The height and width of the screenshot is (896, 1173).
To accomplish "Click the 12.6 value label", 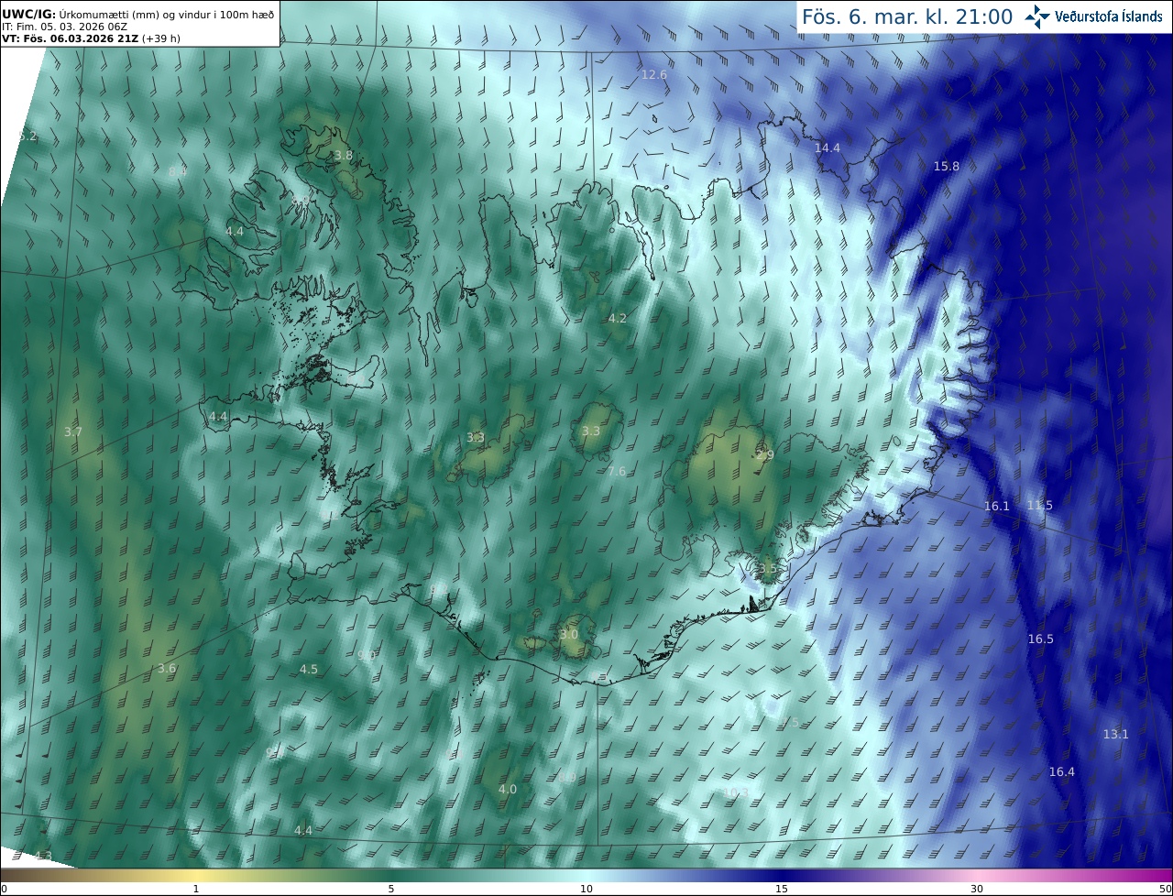I will coord(654,74).
